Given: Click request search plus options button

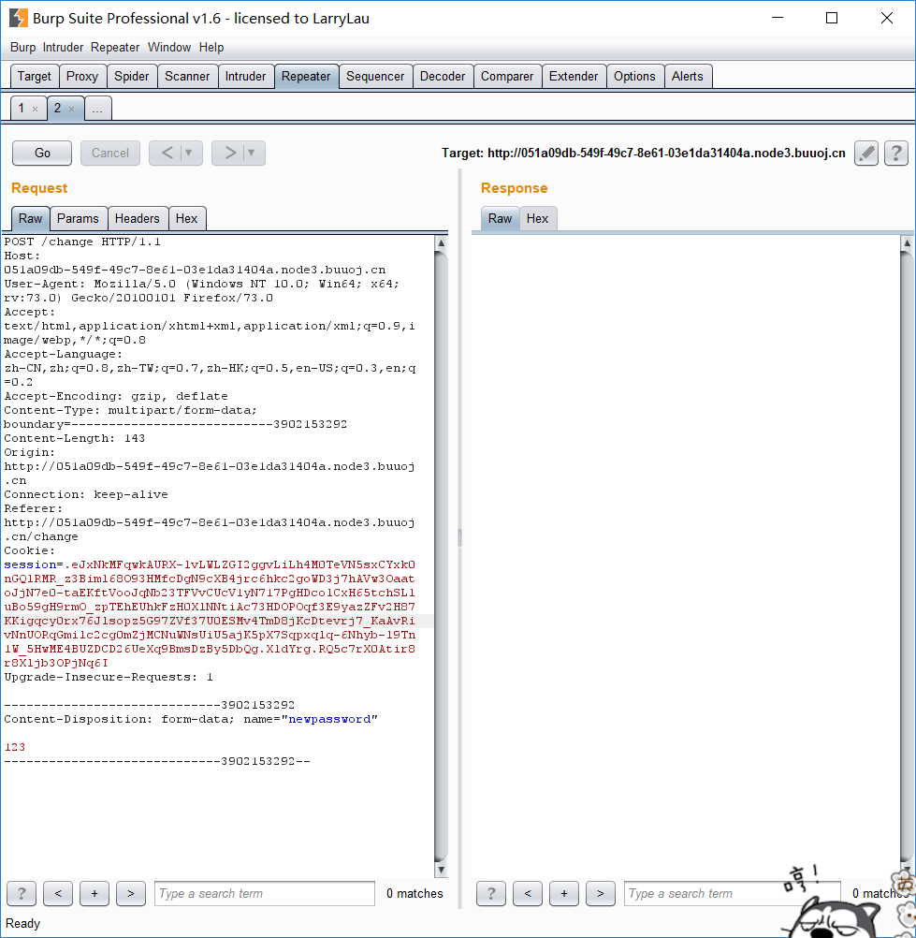Looking at the screenshot, I should 95,893.
